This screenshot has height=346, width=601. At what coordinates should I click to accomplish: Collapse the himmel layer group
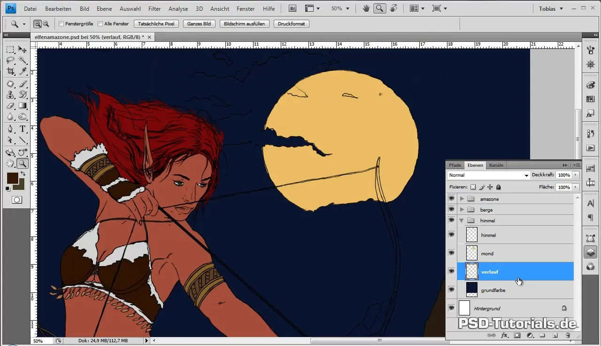pos(462,220)
